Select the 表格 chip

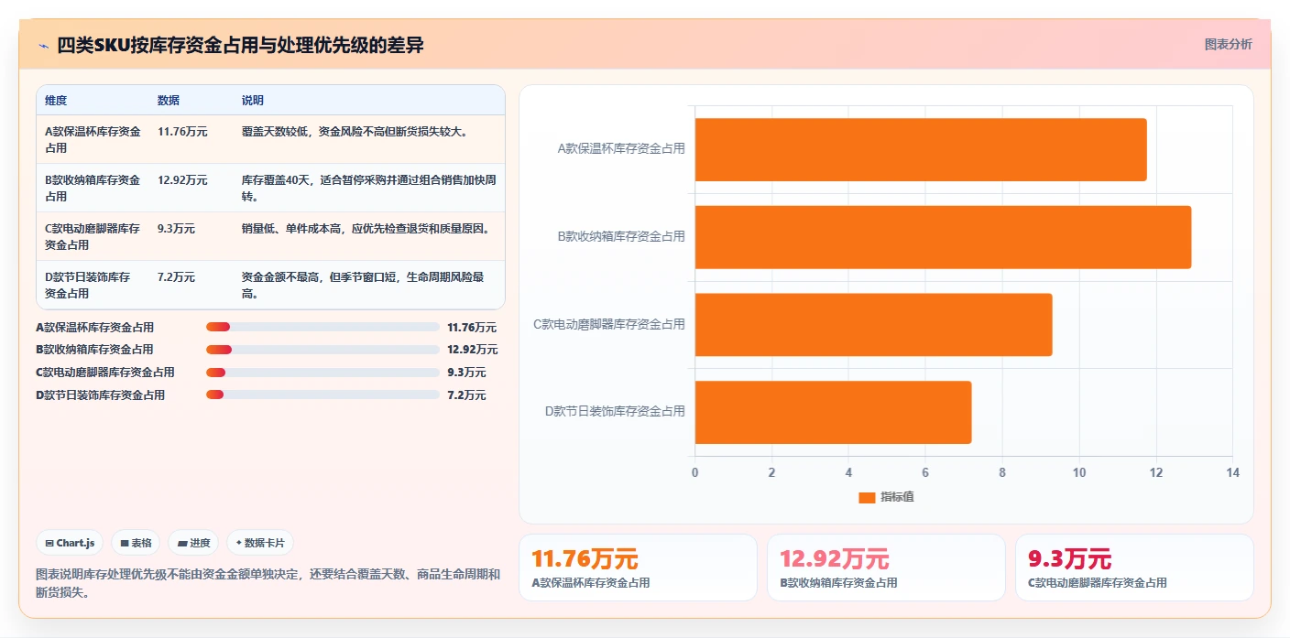click(x=136, y=543)
